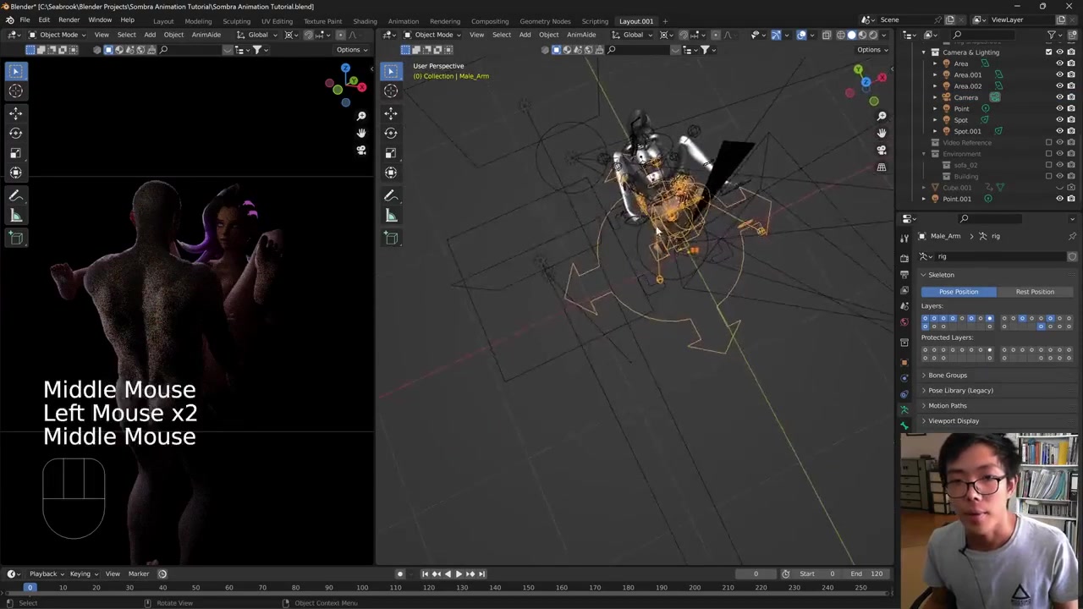
Task: Select the Cursor tool in left viewport
Action: coord(15,91)
